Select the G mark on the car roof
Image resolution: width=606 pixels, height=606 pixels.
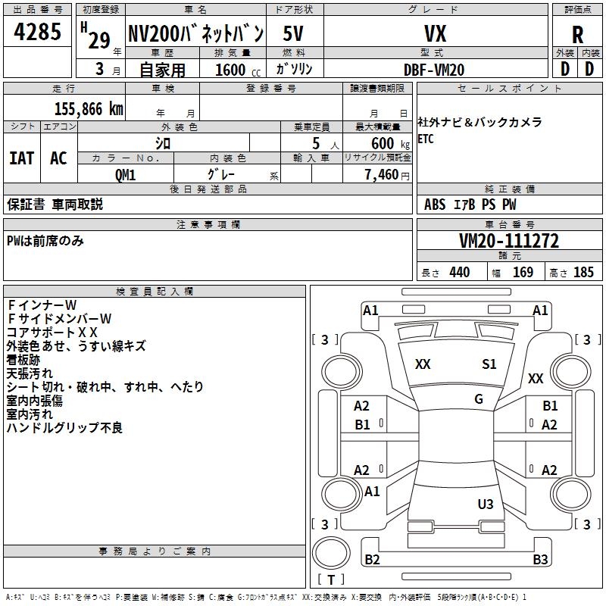pyautogui.click(x=479, y=399)
